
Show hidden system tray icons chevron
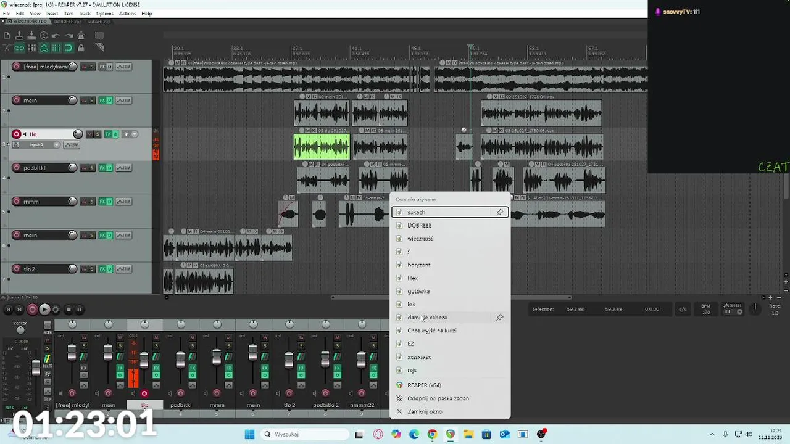(712, 434)
